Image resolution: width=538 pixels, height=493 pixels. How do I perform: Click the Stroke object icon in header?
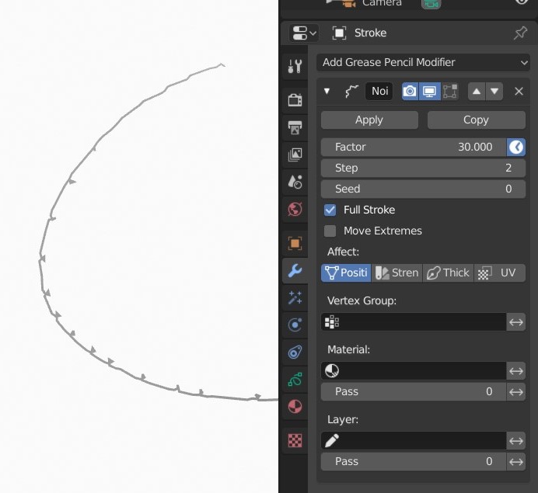coord(339,33)
